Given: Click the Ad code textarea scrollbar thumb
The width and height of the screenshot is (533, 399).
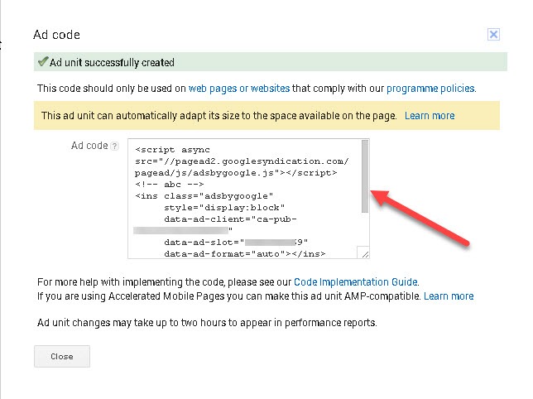Looking at the screenshot, I should pos(365,178).
